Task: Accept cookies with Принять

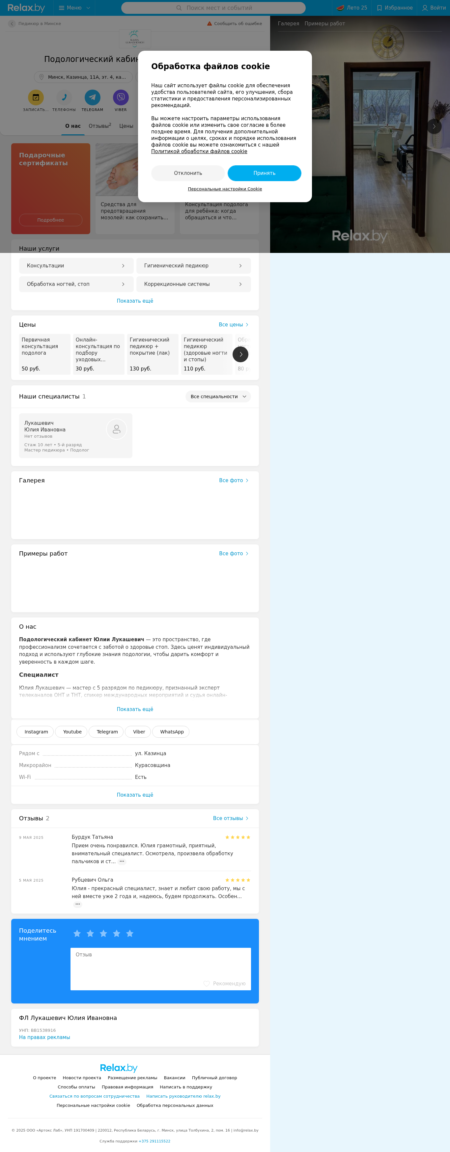Action: pyautogui.click(x=264, y=173)
